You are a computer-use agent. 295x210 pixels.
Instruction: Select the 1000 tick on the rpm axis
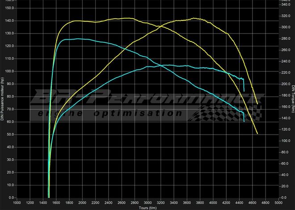(17, 202)
